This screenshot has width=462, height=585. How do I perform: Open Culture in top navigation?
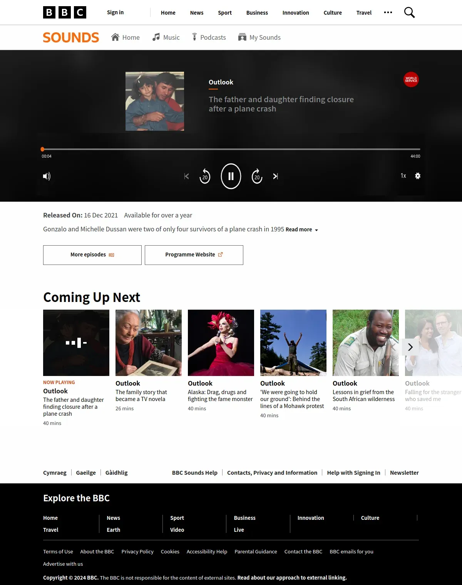(x=333, y=13)
